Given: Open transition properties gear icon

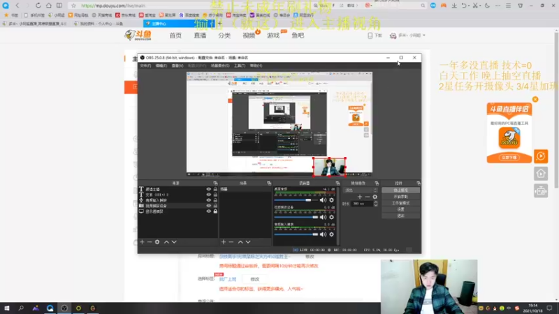Looking at the screenshot, I should [x=375, y=197].
